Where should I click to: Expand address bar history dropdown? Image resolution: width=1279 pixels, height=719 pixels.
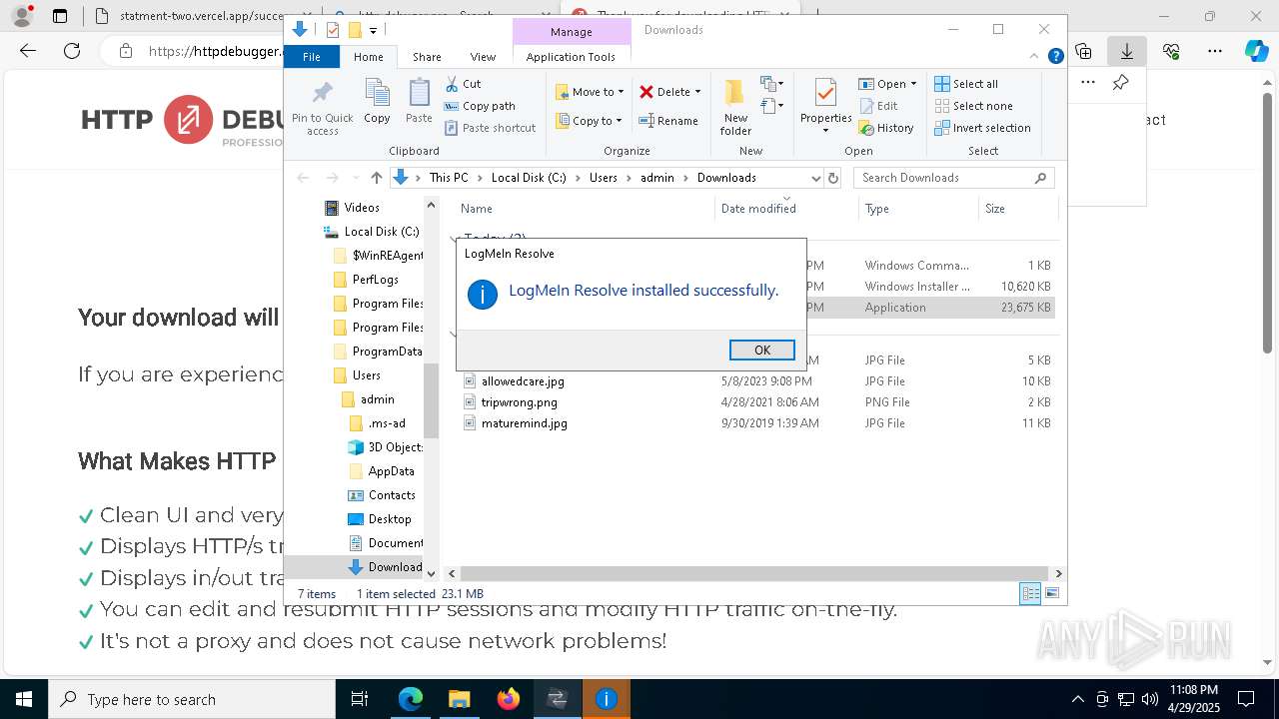tap(814, 178)
